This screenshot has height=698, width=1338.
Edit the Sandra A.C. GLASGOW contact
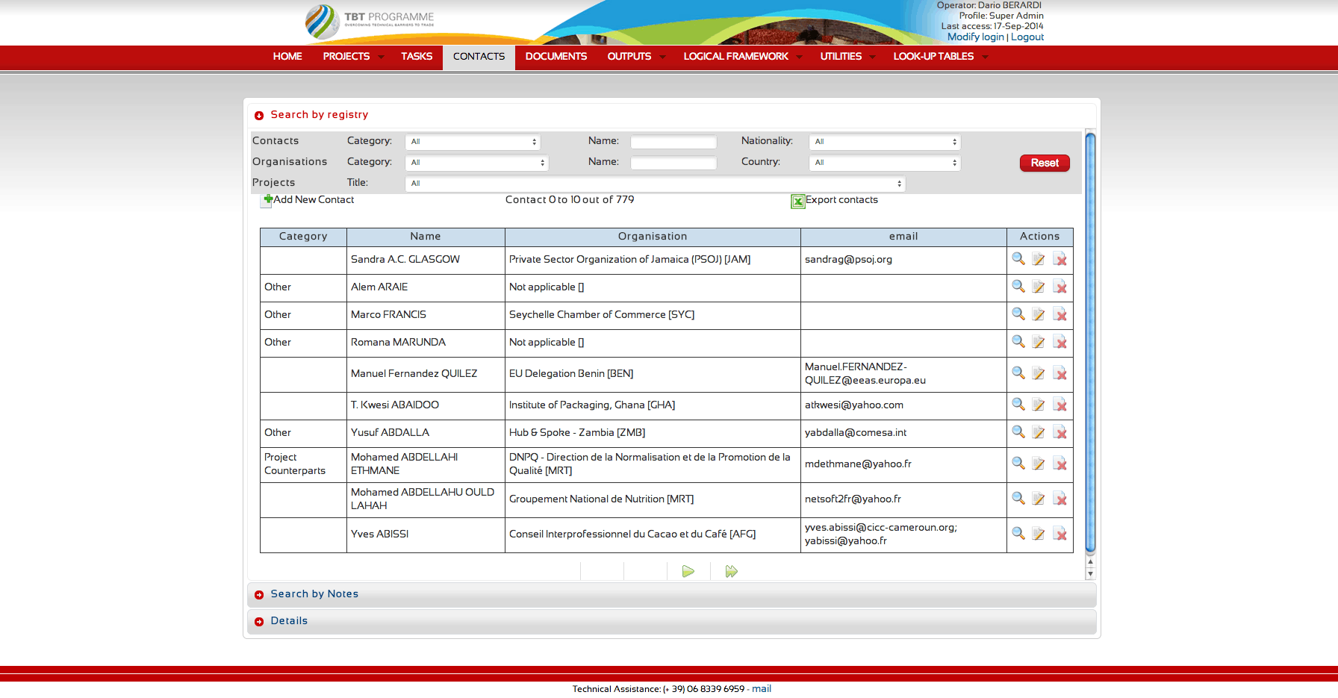tap(1039, 259)
